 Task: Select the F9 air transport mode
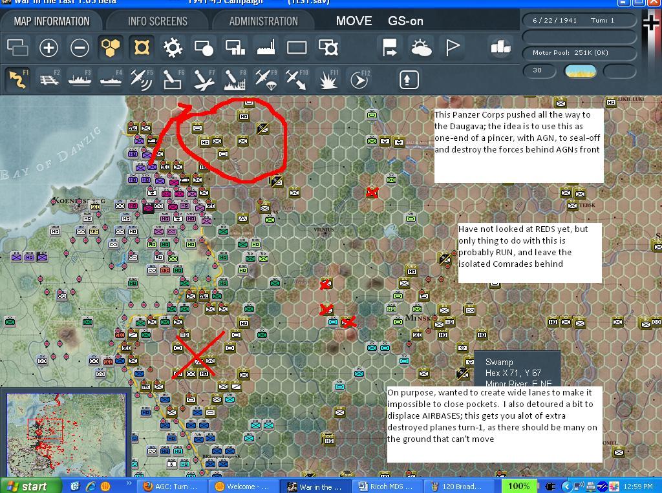266,79
